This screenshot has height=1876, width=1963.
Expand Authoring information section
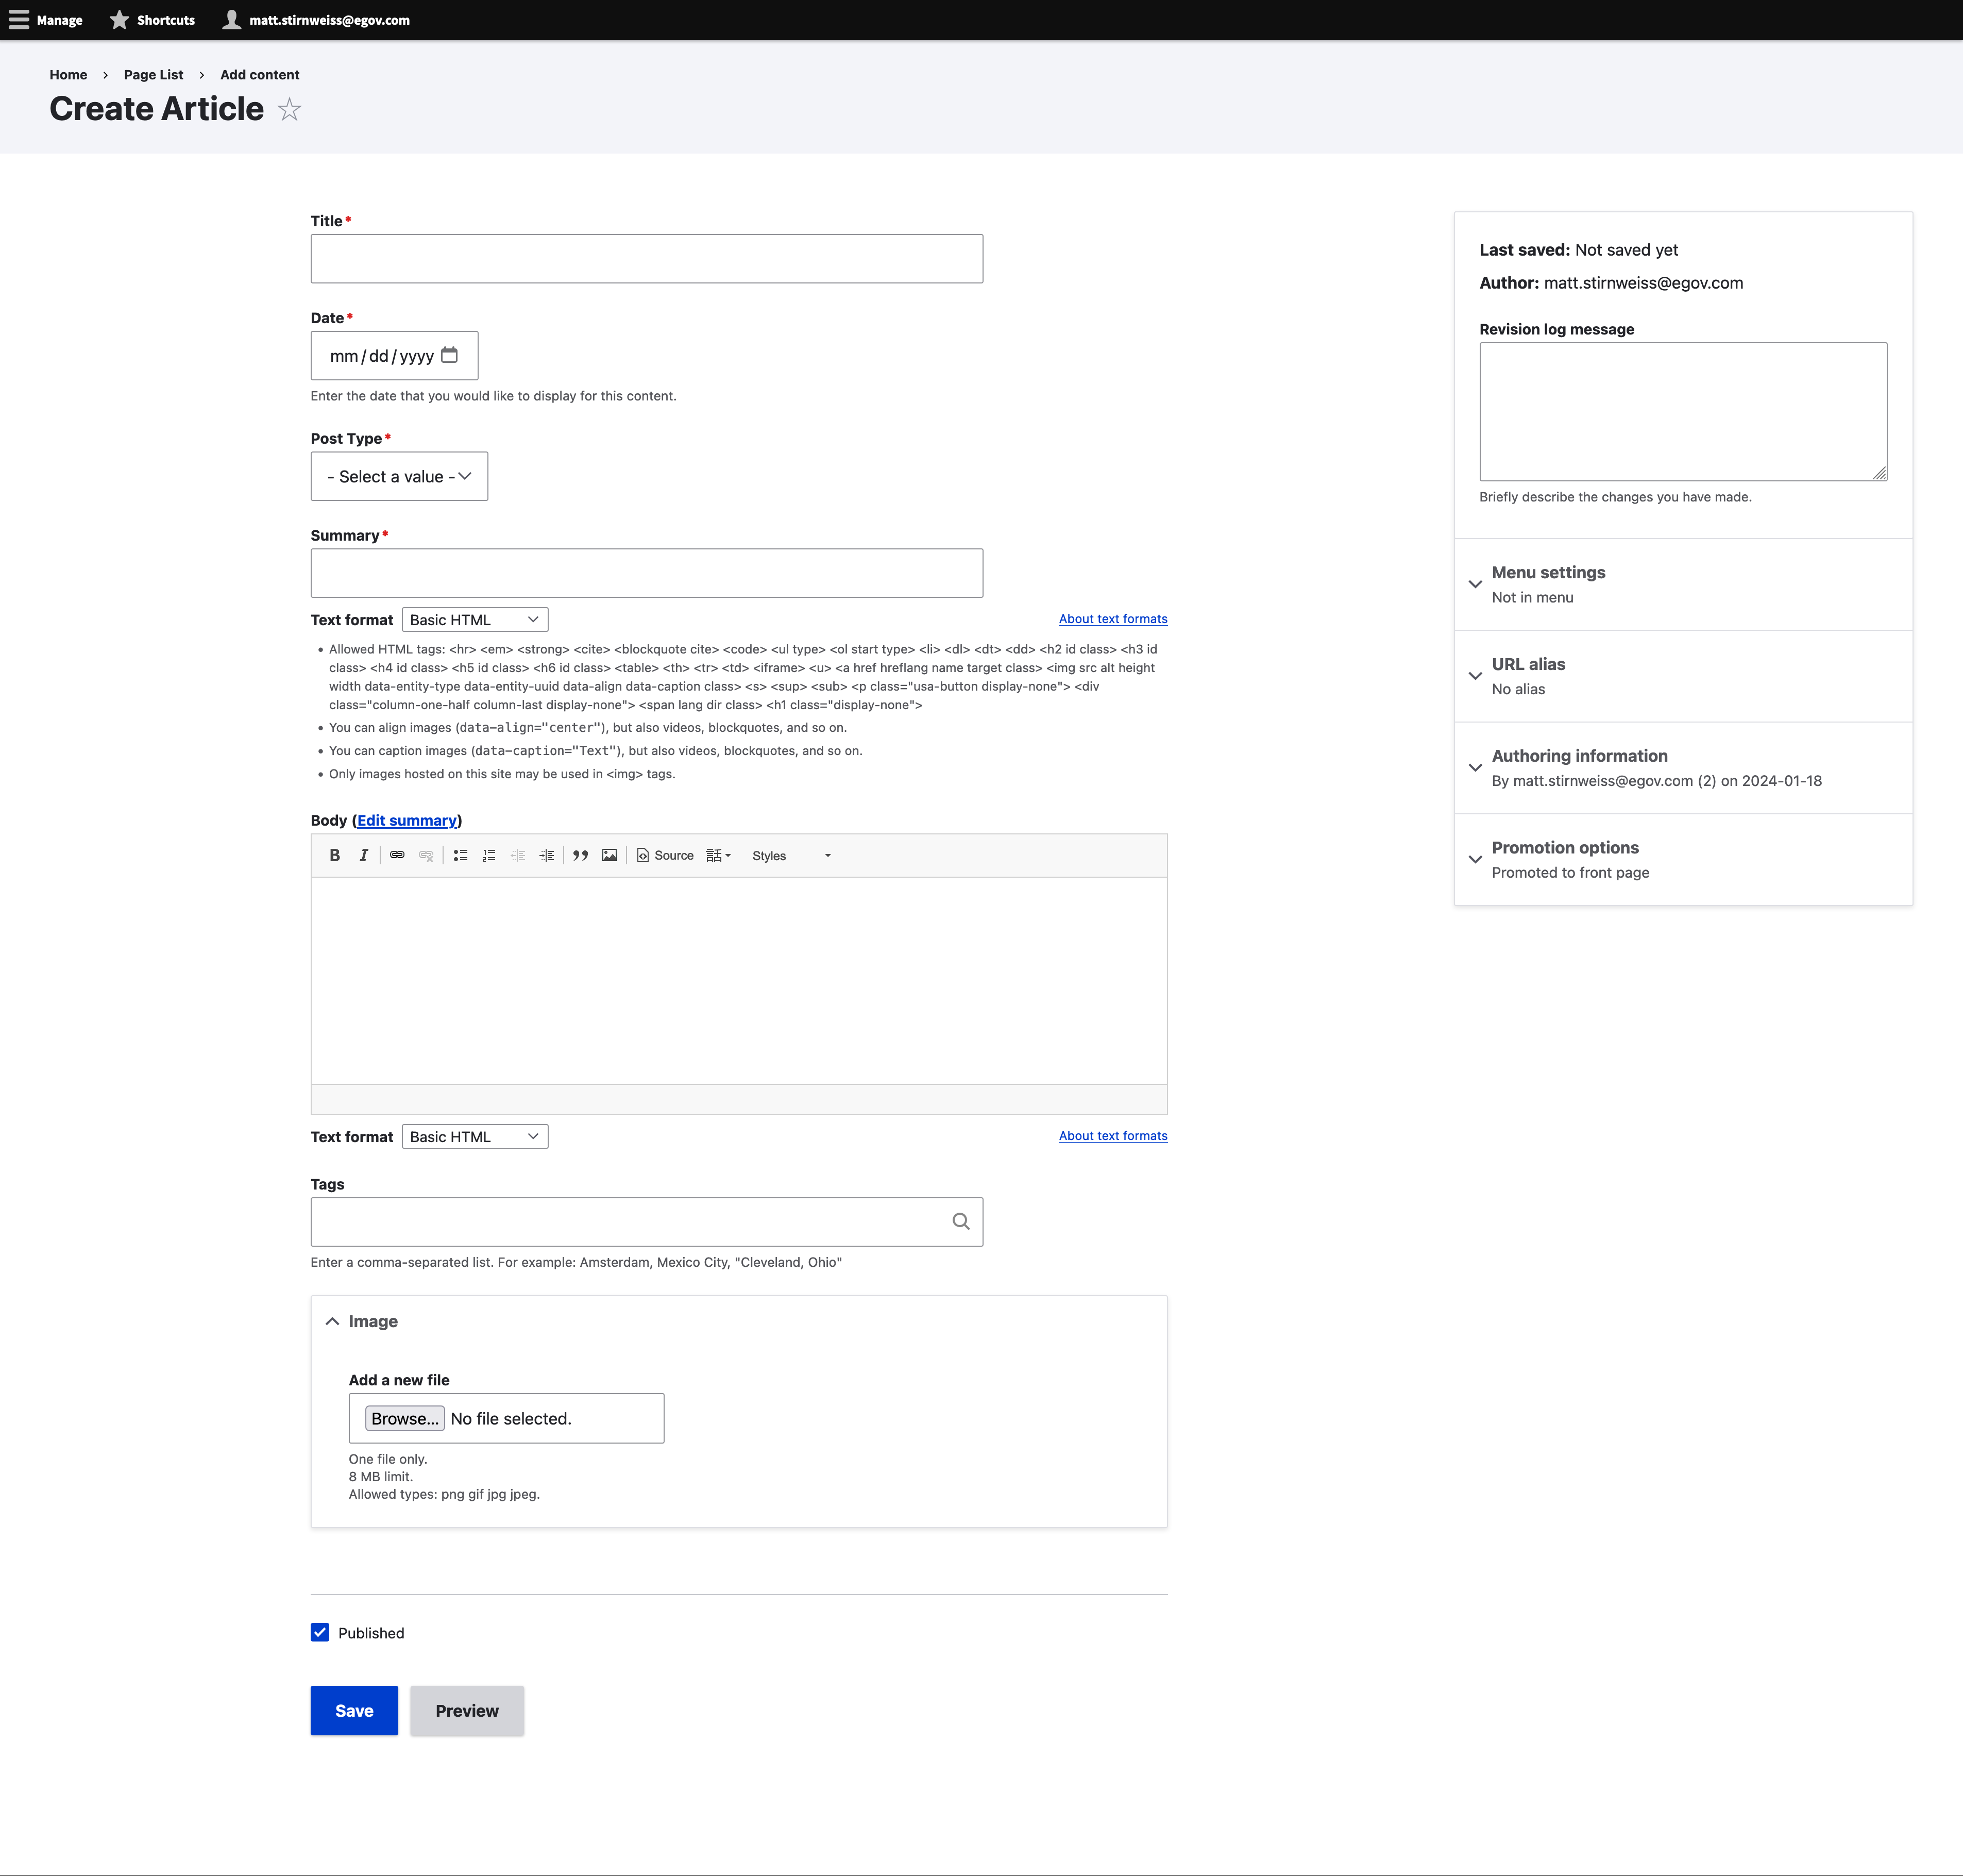coord(1683,768)
